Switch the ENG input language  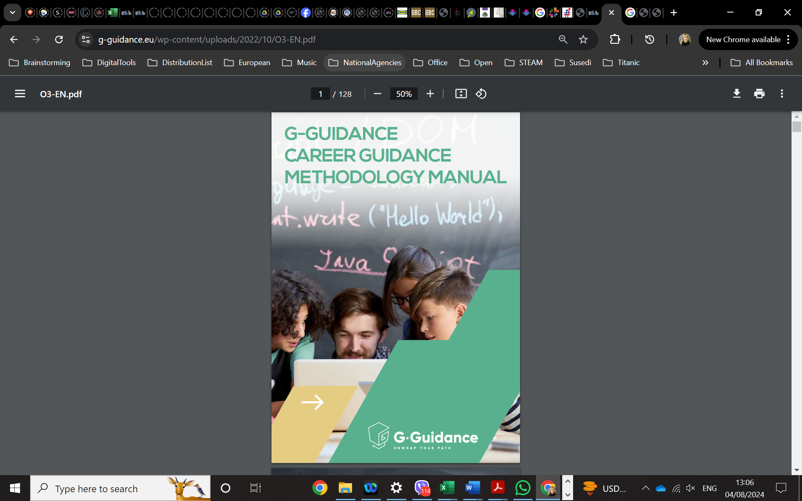point(709,488)
